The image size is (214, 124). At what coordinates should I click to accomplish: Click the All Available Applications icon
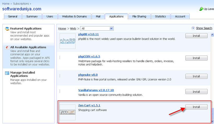tap(7, 47)
